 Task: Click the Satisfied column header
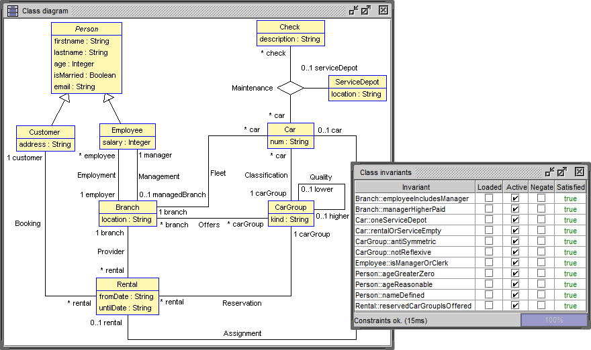571,187
